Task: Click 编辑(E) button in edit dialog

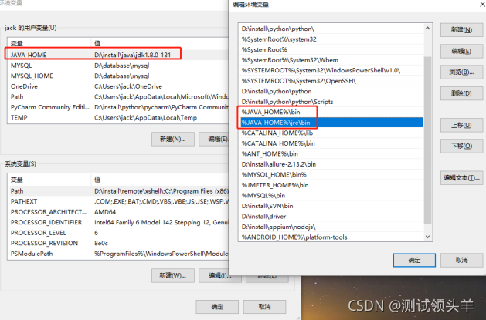Action: coord(461,51)
